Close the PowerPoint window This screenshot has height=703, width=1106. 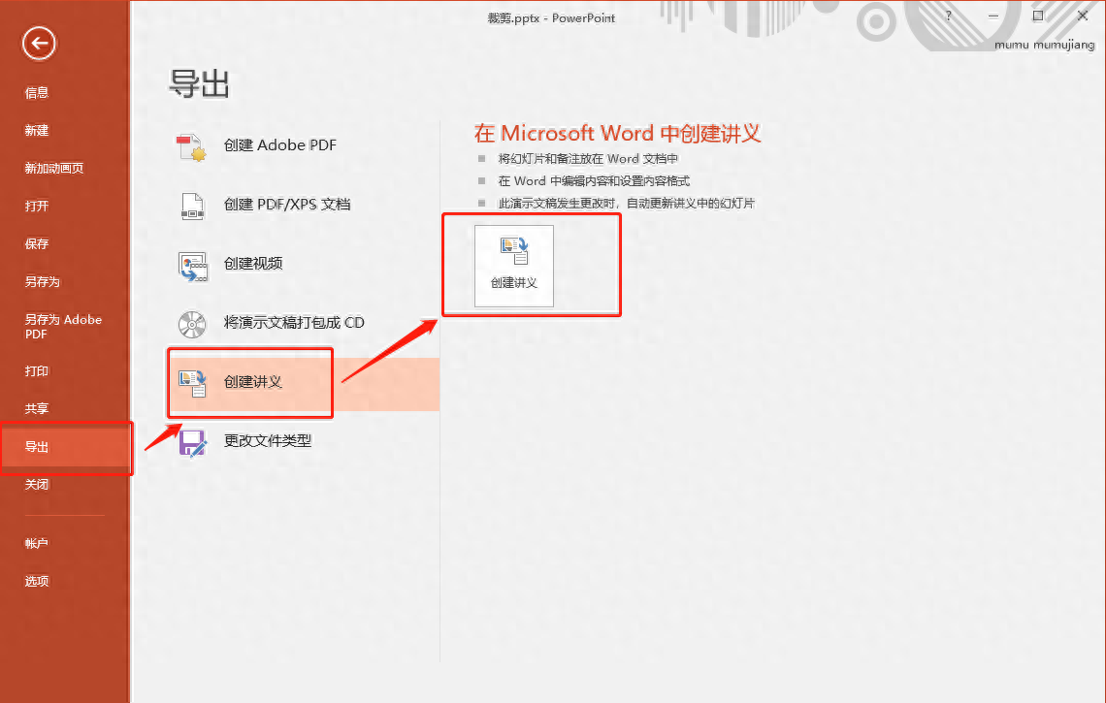1083,16
